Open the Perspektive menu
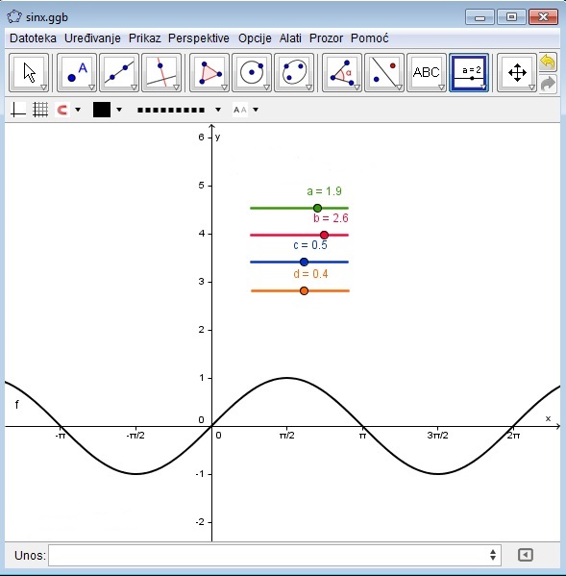This screenshot has height=576, width=566. (199, 38)
